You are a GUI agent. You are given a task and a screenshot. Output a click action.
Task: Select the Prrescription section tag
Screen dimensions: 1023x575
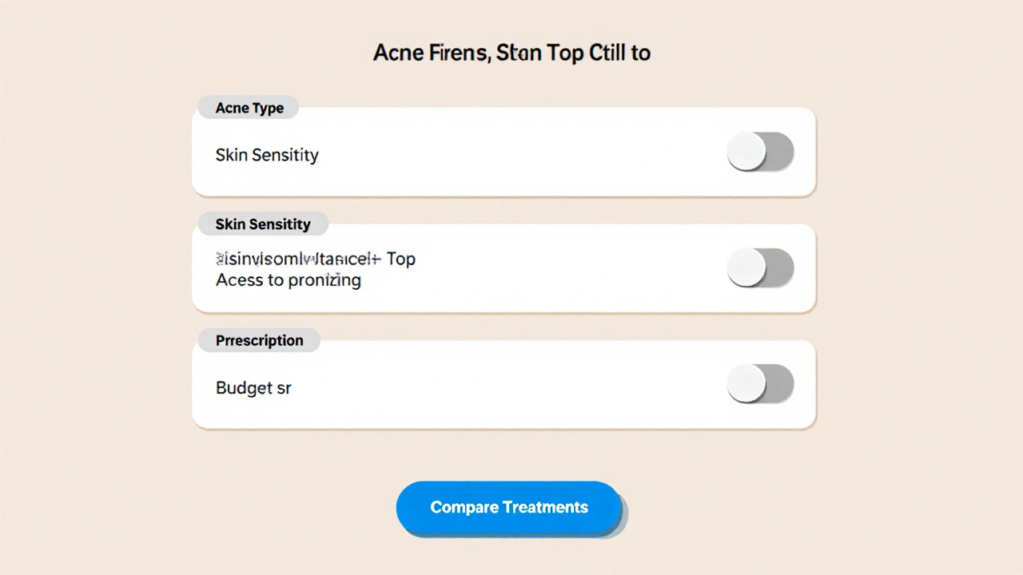click(x=259, y=340)
